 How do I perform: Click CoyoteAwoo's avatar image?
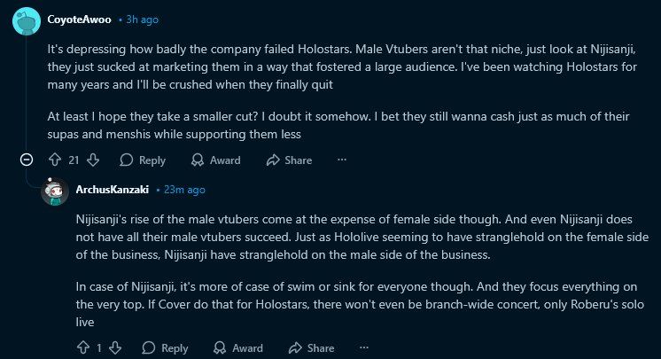[x=27, y=20]
